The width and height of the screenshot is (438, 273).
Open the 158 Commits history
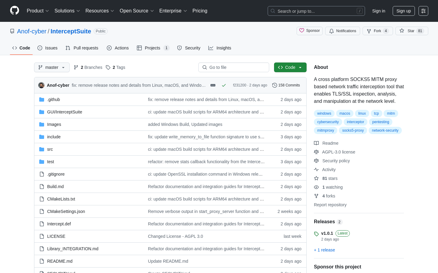(x=286, y=85)
